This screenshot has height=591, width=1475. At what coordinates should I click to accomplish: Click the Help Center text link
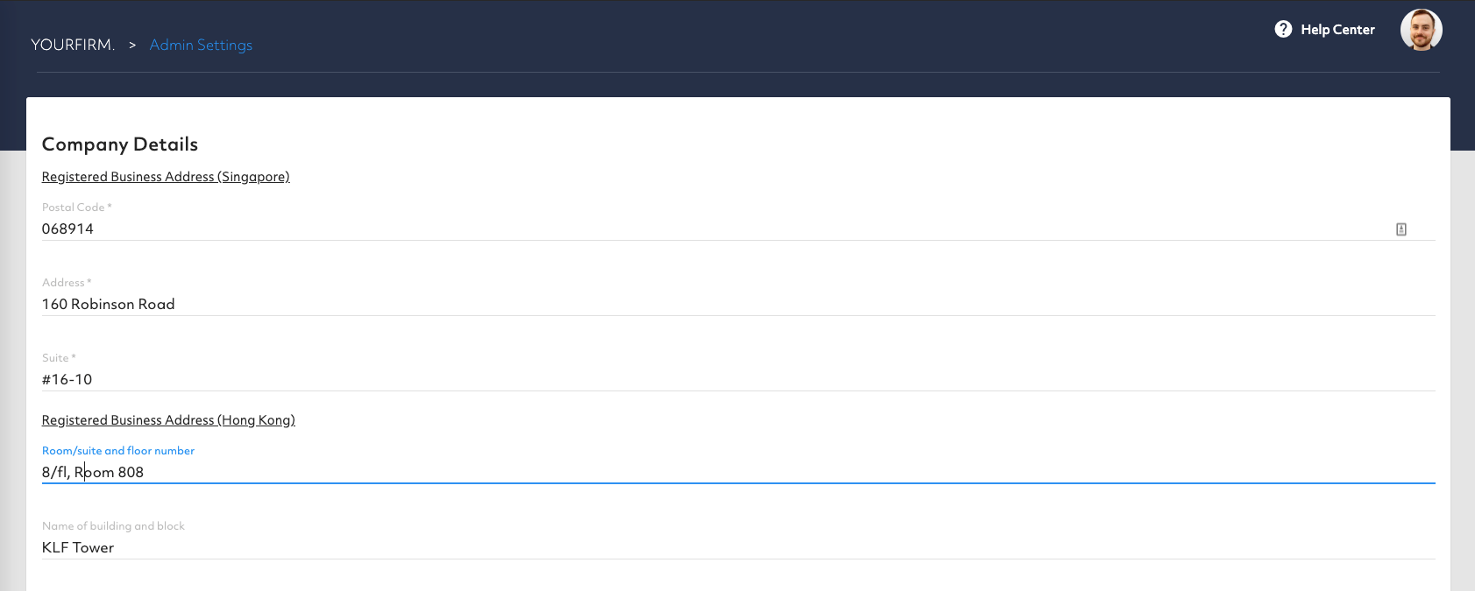1337,30
